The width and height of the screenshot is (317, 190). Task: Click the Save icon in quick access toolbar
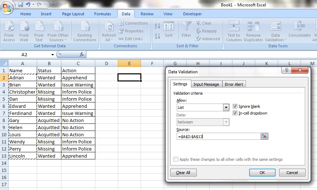pos(20,5)
